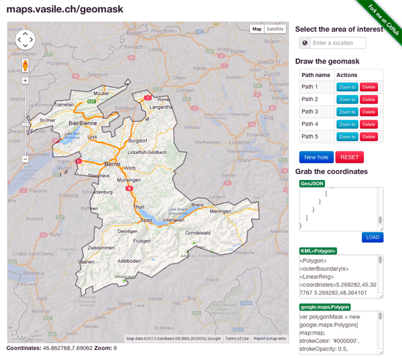This screenshot has width=402, height=358.
Task: Pick up the Street View pegman
Action: pyautogui.click(x=25, y=66)
